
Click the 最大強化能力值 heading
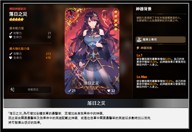click(x=19, y=49)
